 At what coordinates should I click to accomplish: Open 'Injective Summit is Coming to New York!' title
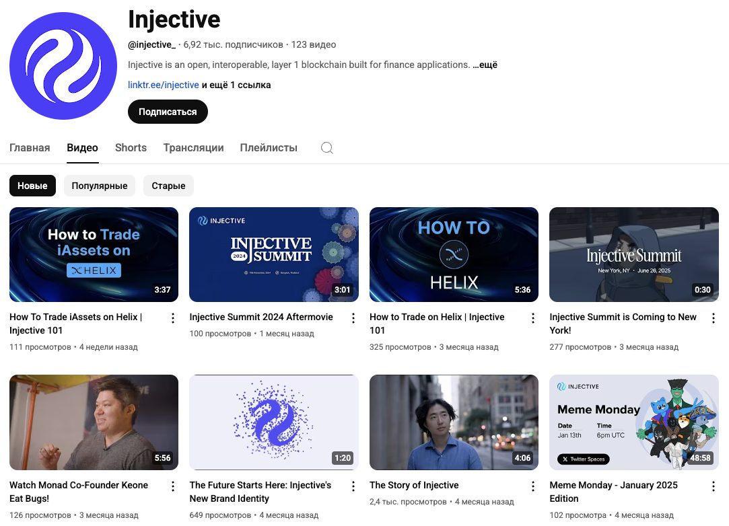623,324
